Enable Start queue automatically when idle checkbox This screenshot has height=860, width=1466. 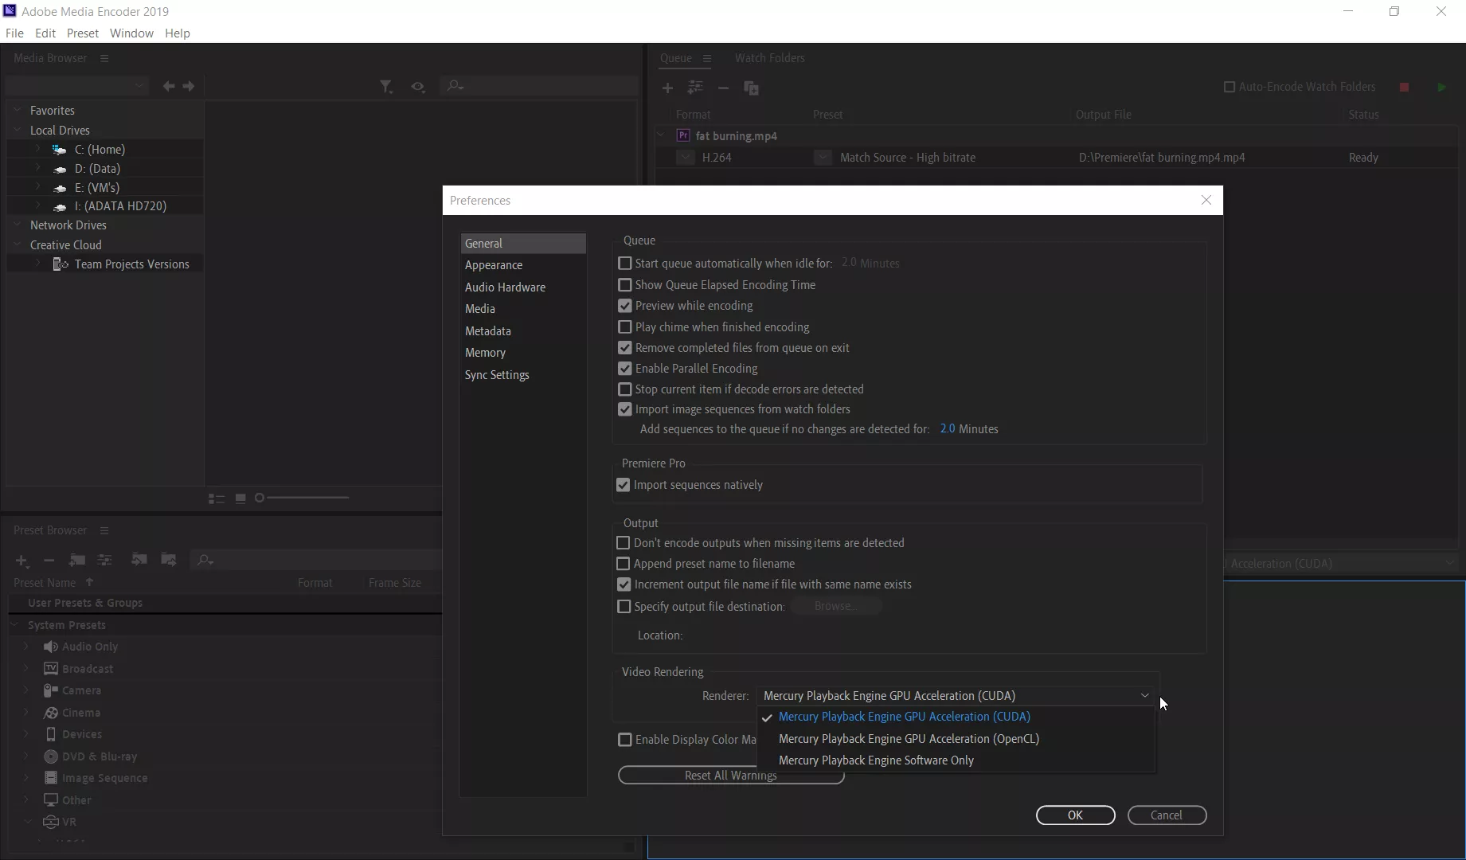(x=625, y=264)
